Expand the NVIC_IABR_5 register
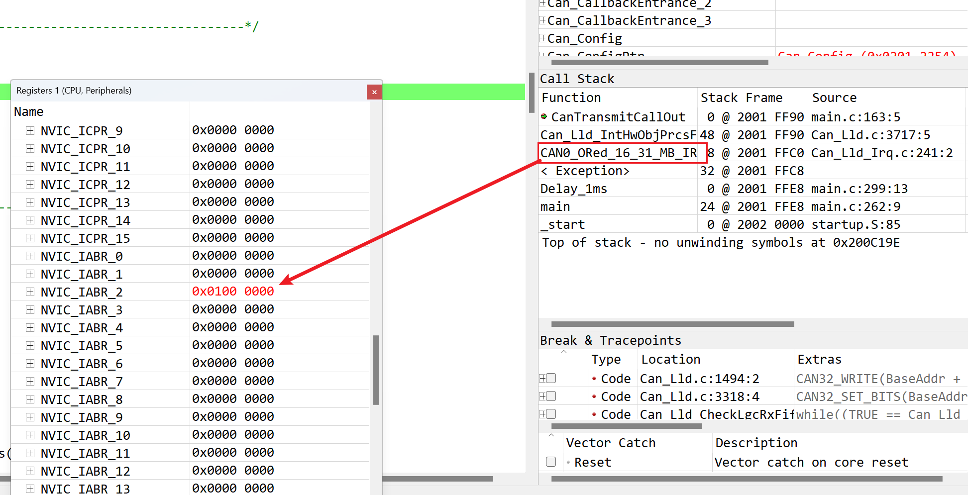 pyautogui.click(x=30, y=345)
